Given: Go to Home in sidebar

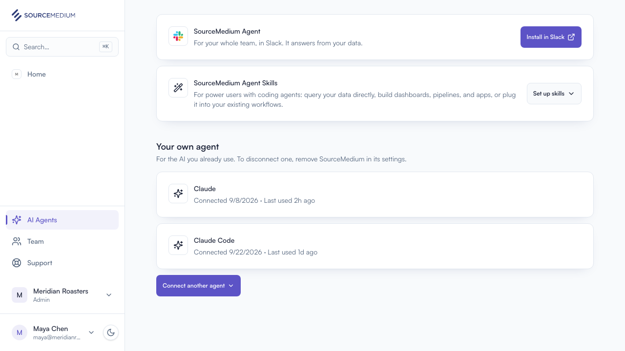Looking at the screenshot, I should (62, 74).
